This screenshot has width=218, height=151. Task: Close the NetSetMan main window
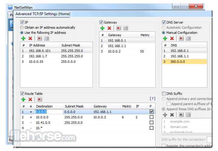click(x=196, y=6)
